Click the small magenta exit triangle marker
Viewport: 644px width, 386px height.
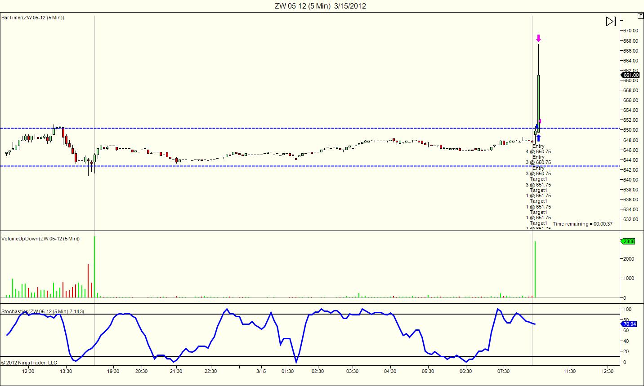click(x=540, y=121)
